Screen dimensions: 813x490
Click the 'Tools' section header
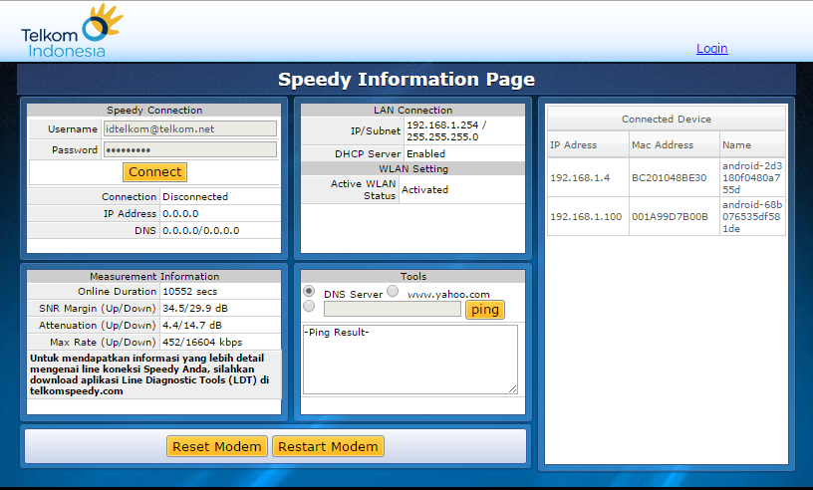click(x=412, y=276)
